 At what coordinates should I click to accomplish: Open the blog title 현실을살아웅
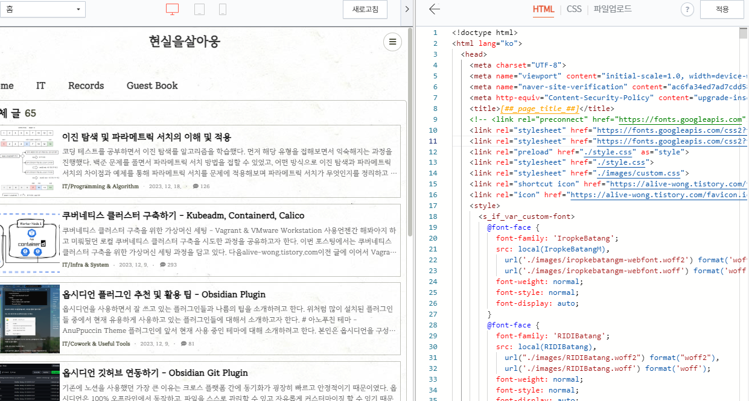185,42
